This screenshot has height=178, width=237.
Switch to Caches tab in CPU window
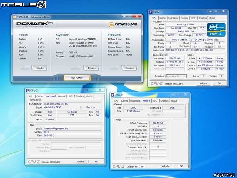click(163, 18)
